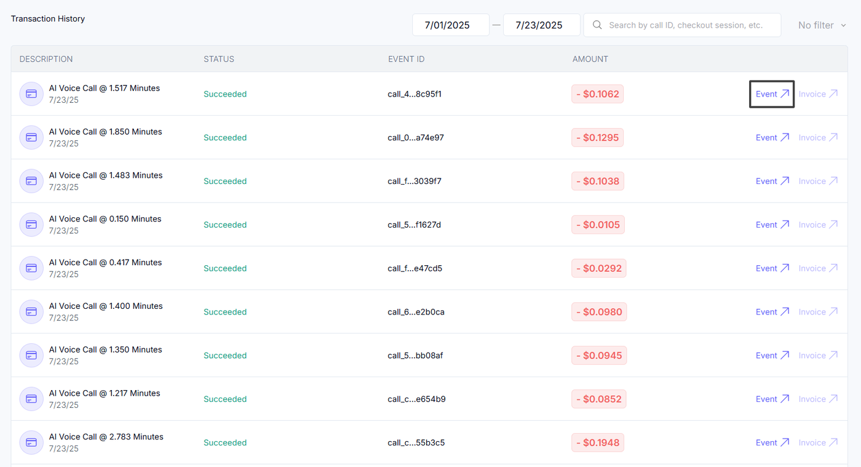Open the Event link for call_f...3039f7
The height and width of the screenshot is (467, 861).
[772, 181]
